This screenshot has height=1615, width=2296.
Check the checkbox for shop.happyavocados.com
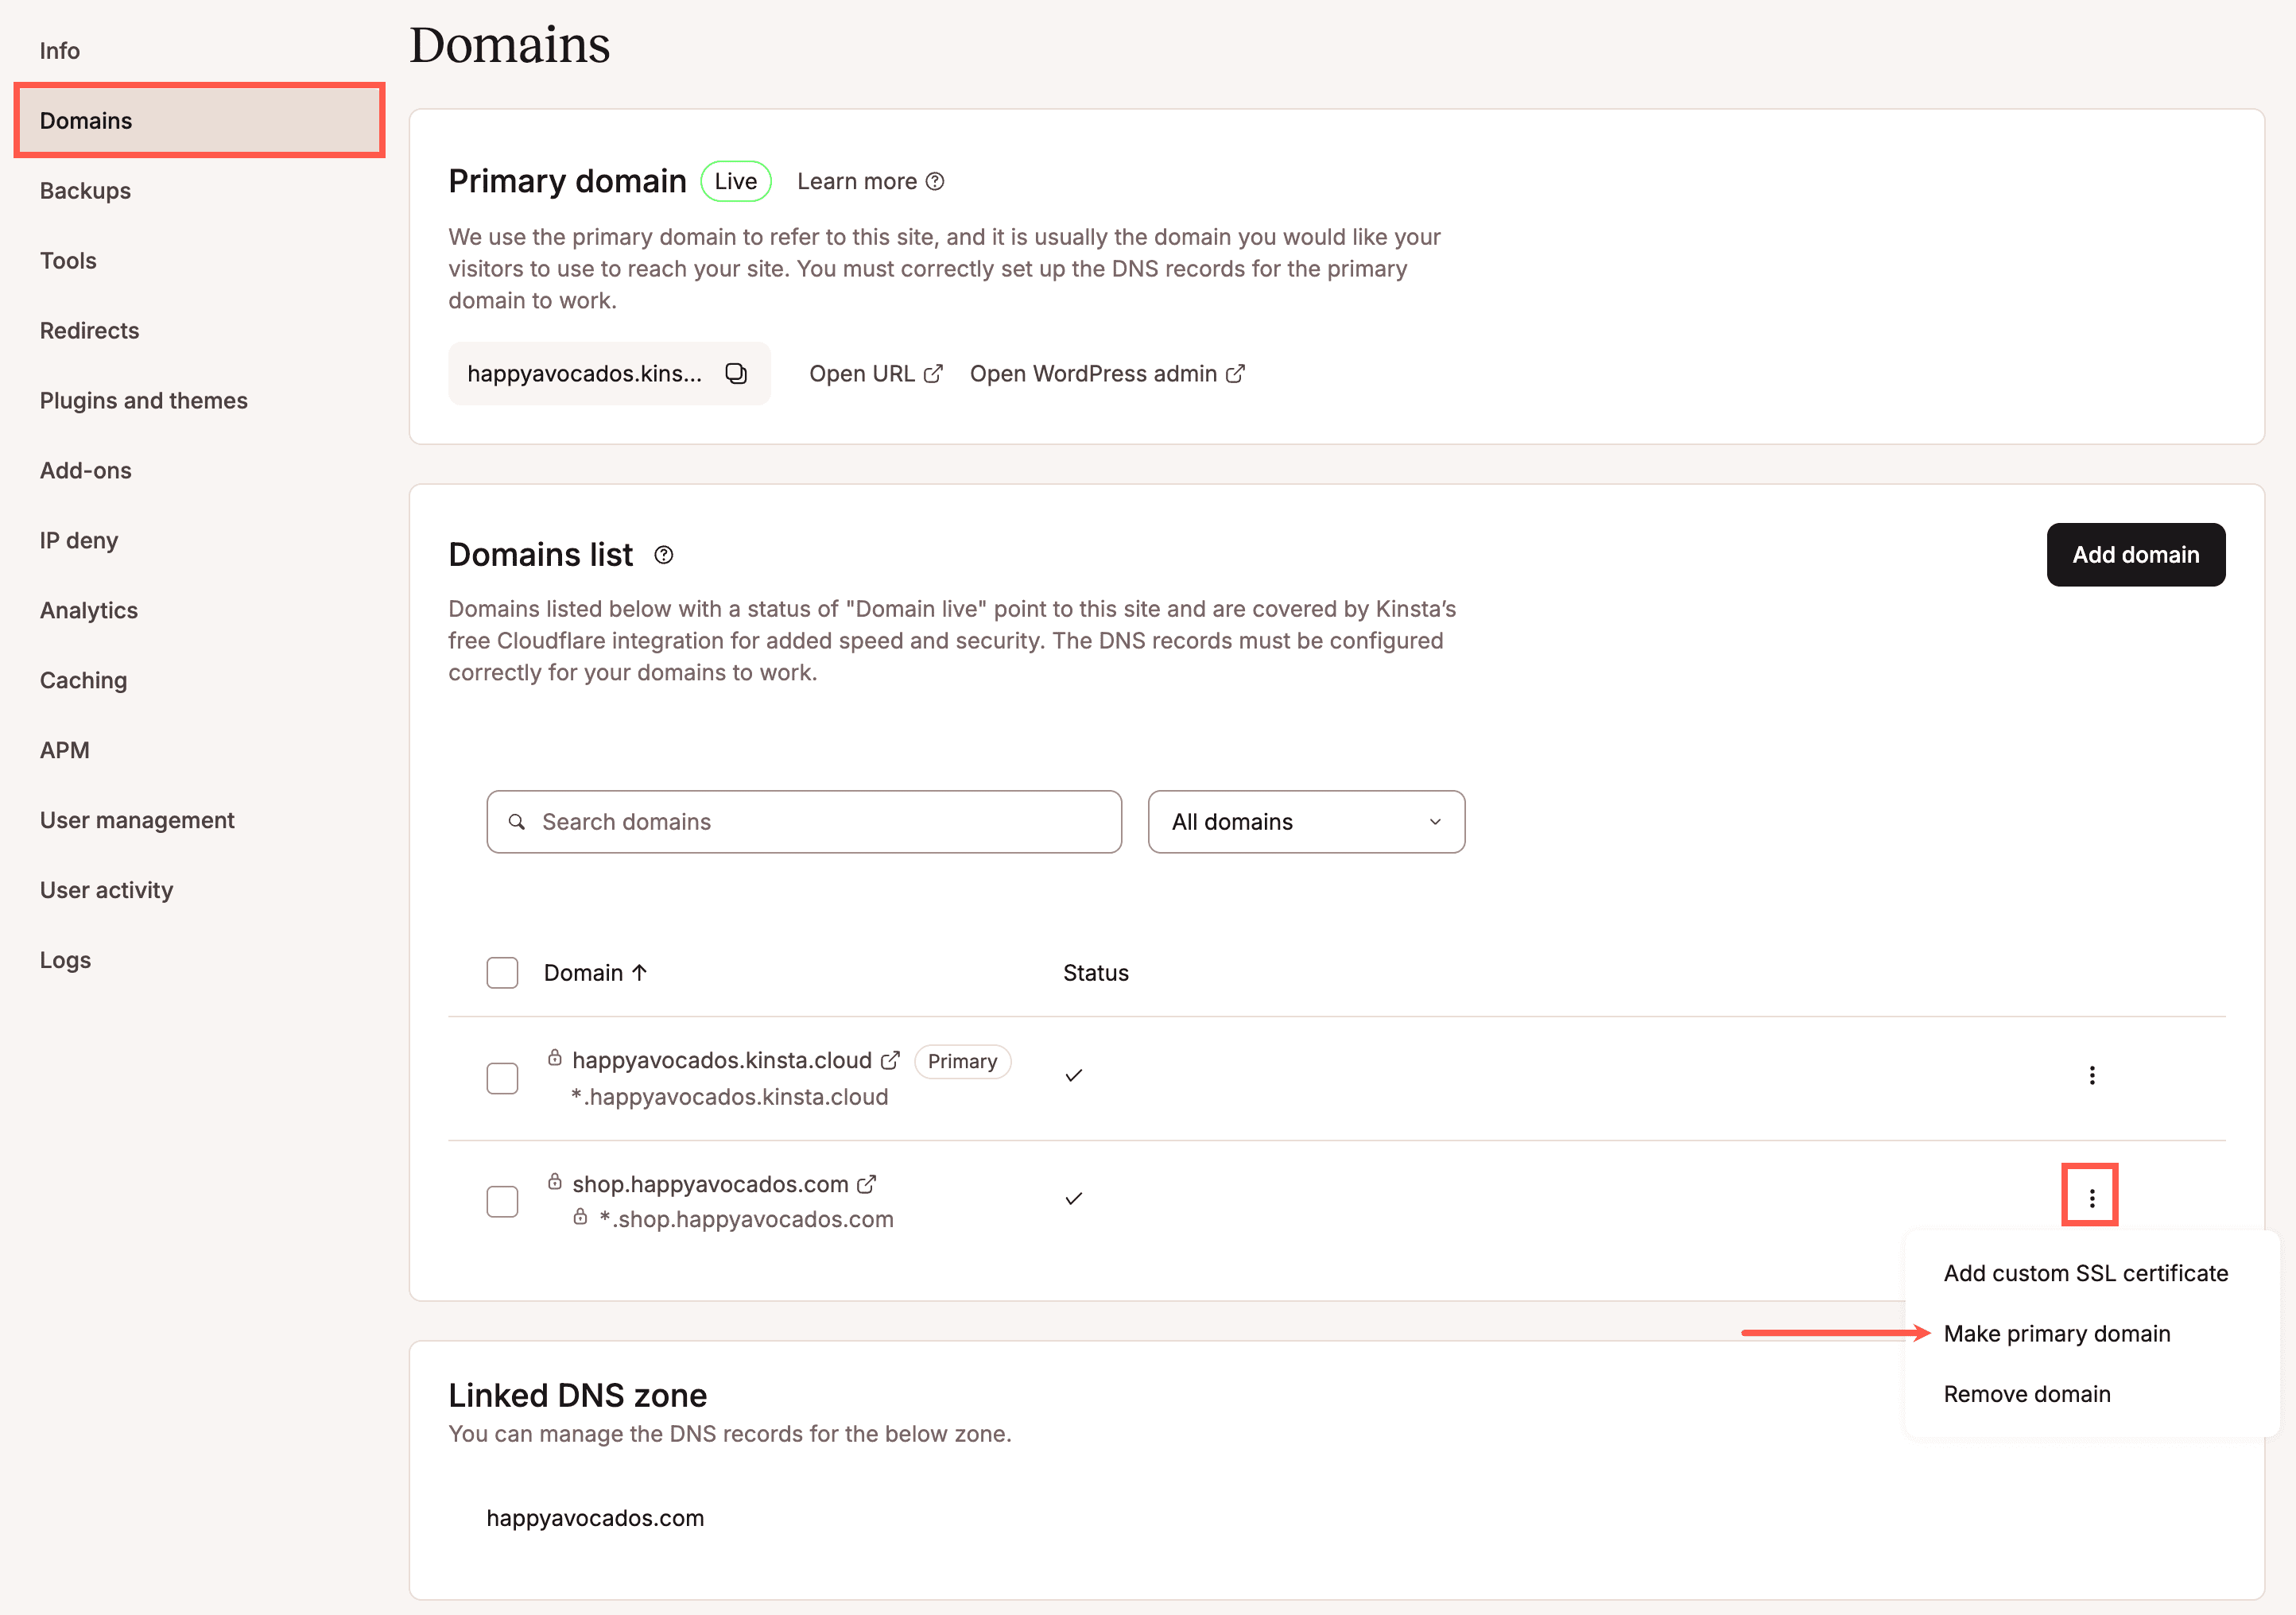coord(502,1200)
